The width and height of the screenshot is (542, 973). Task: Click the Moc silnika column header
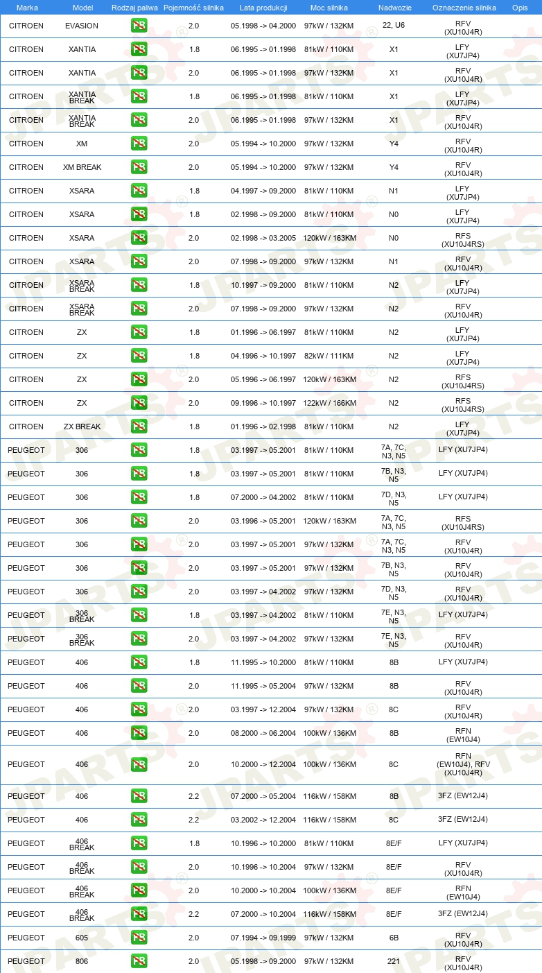329,8
